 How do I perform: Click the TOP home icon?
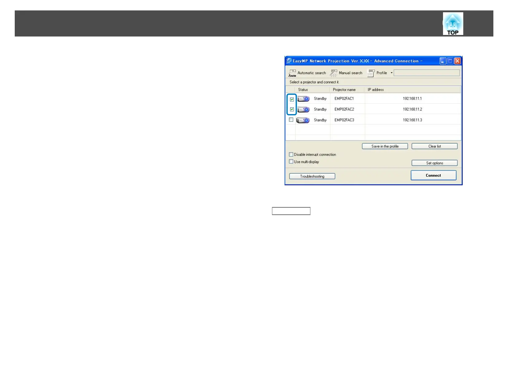click(x=453, y=24)
